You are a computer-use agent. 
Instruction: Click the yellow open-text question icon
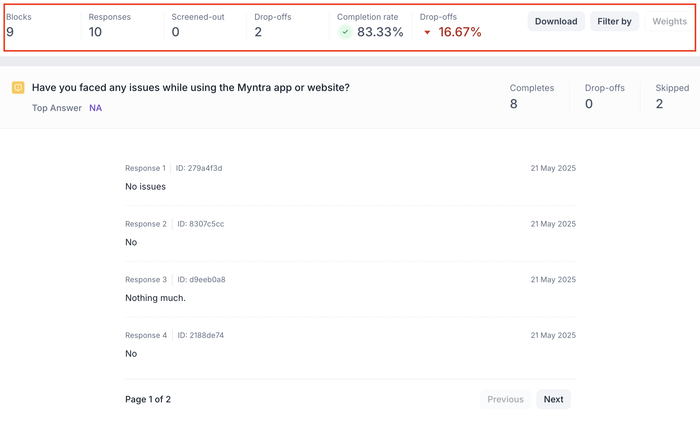(x=18, y=88)
